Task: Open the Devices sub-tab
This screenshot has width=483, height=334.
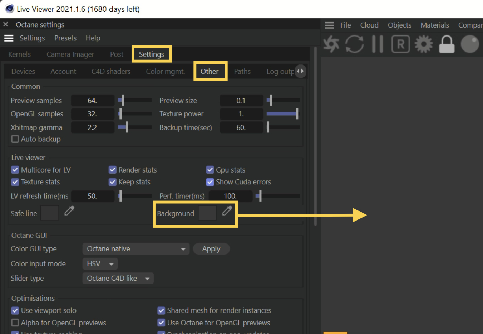Action: pyautogui.click(x=23, y=72)
